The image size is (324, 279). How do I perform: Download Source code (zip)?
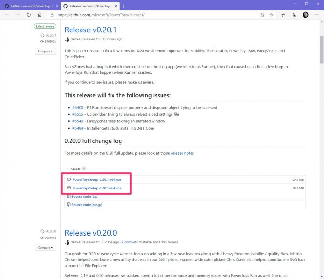(85, 196)
